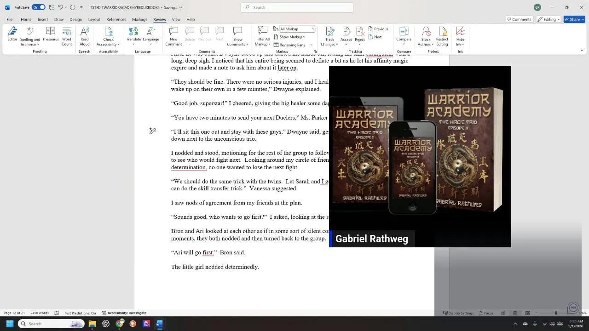Toggle AutoSave switch off
Image resolution: width=589 pixels, height=331 pixels.
(x=39, y=7)
